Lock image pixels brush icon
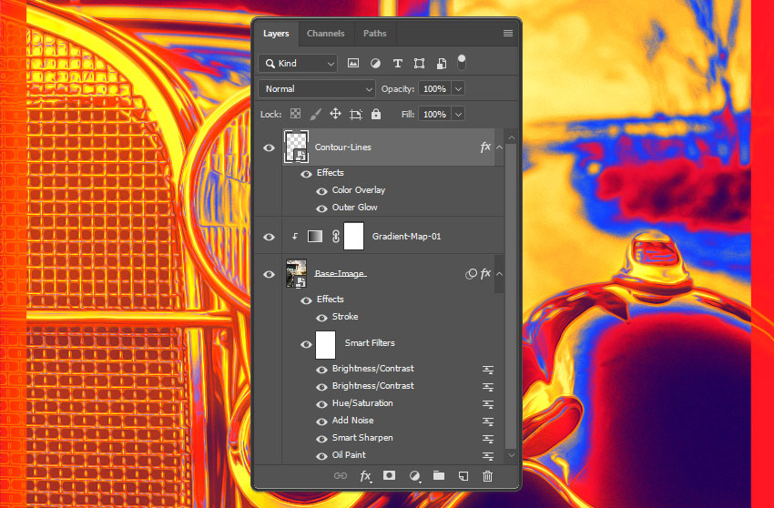The image size is (774, 508). click(315, 114)
